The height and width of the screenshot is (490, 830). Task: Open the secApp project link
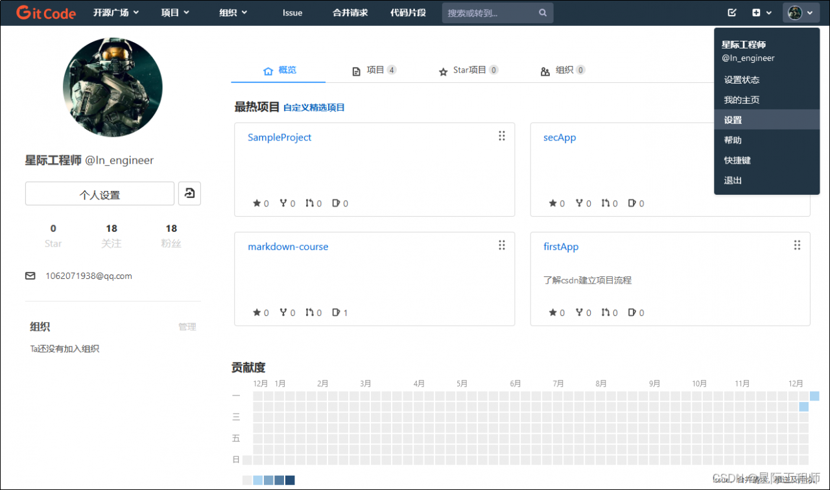click(560, 137)
